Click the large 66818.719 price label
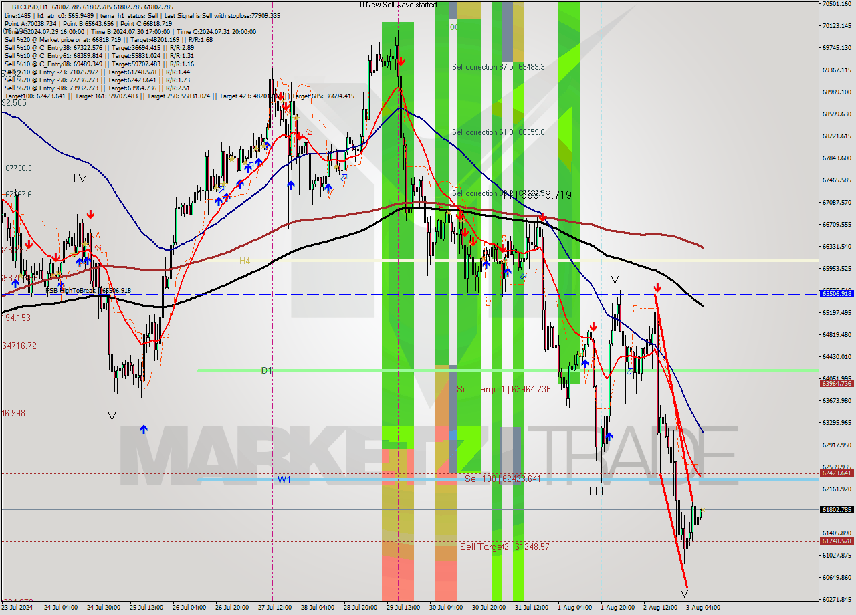The image size is (856, 615). [538, 195]
